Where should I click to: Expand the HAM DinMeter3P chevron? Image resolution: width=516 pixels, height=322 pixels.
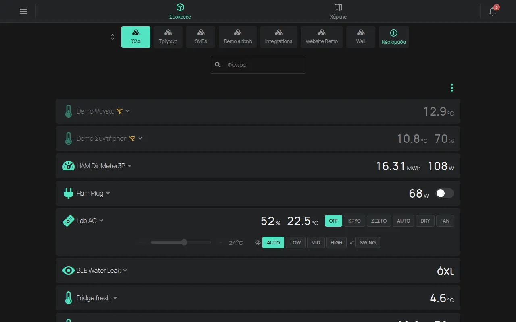coord(129,166)
